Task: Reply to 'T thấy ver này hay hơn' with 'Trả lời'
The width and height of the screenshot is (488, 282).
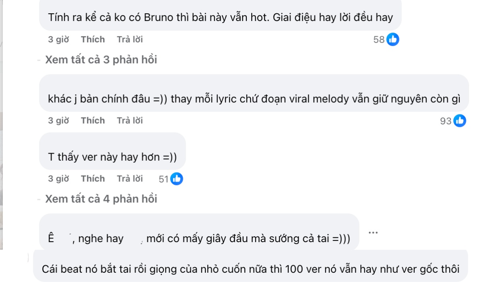Action: pos(129,178)
